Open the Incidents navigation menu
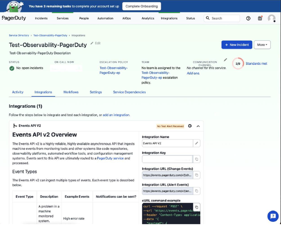This screenshot has height=225, width=281. pyautogui.click(x=41, y=18)
